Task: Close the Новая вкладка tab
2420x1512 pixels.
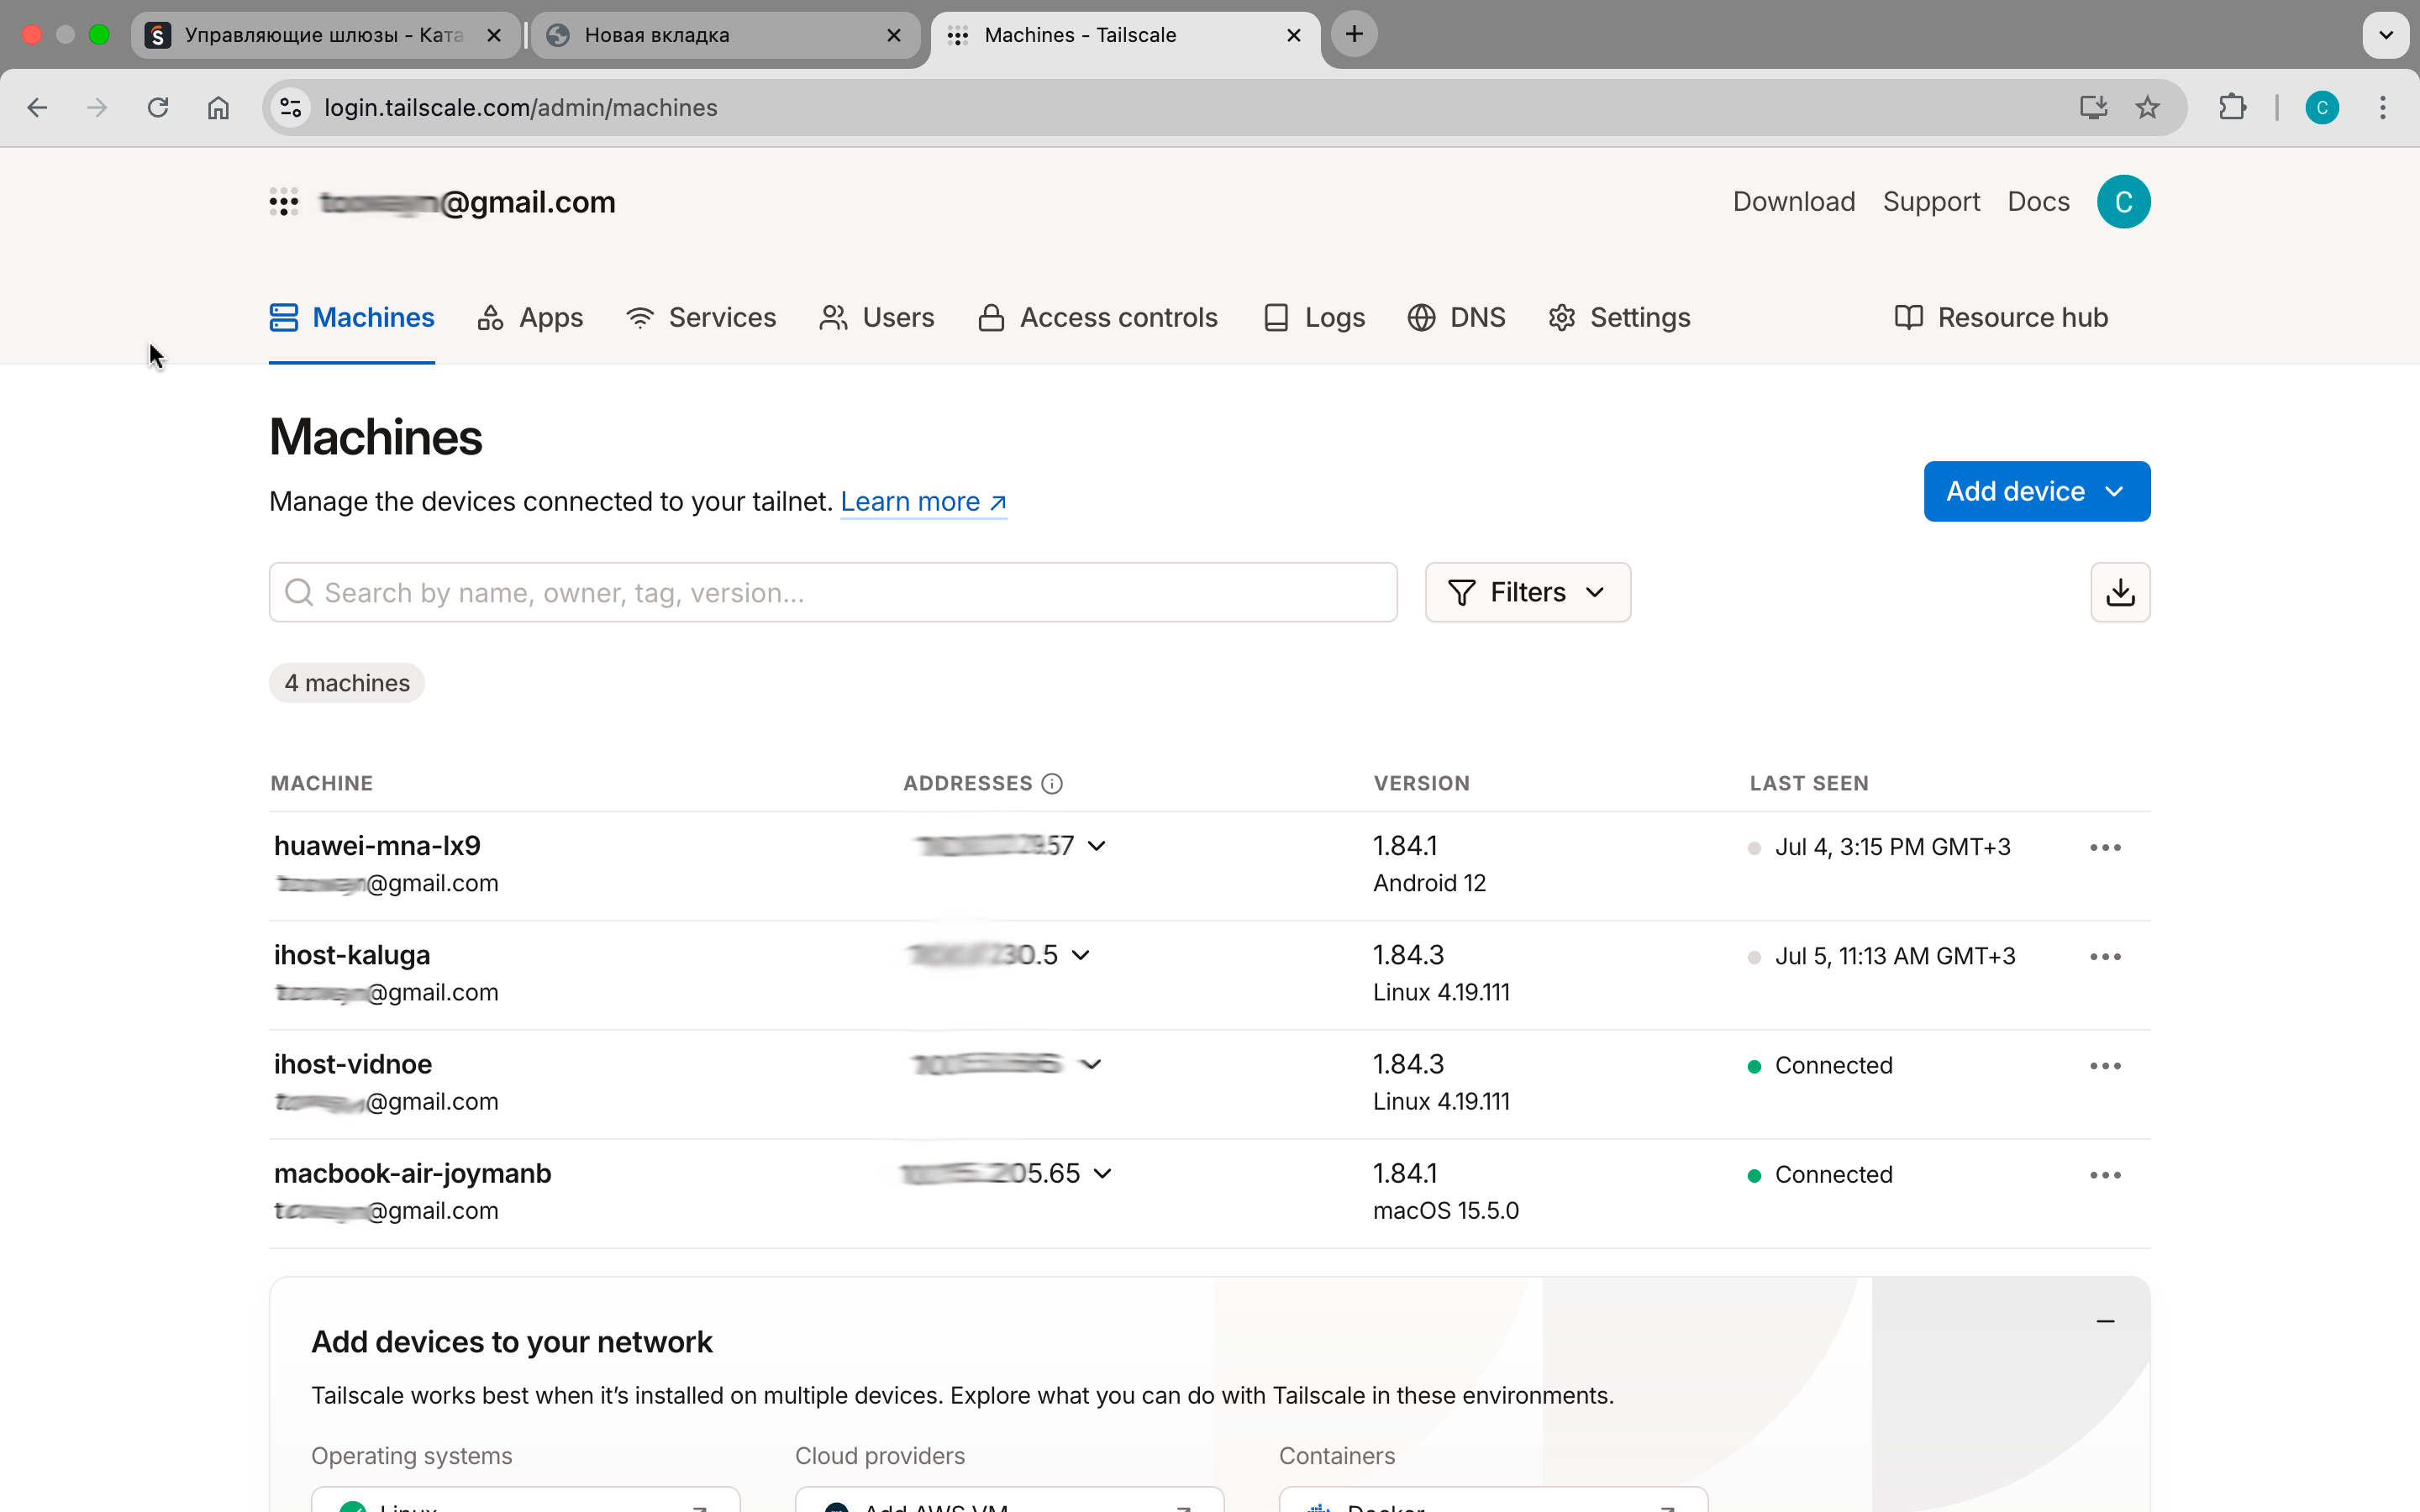Action: coord(894,35)
